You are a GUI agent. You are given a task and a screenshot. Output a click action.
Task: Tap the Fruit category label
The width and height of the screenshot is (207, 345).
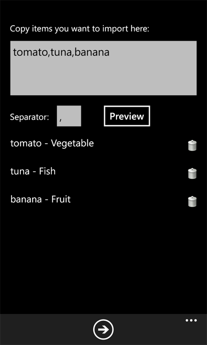(x=61, y=199)
